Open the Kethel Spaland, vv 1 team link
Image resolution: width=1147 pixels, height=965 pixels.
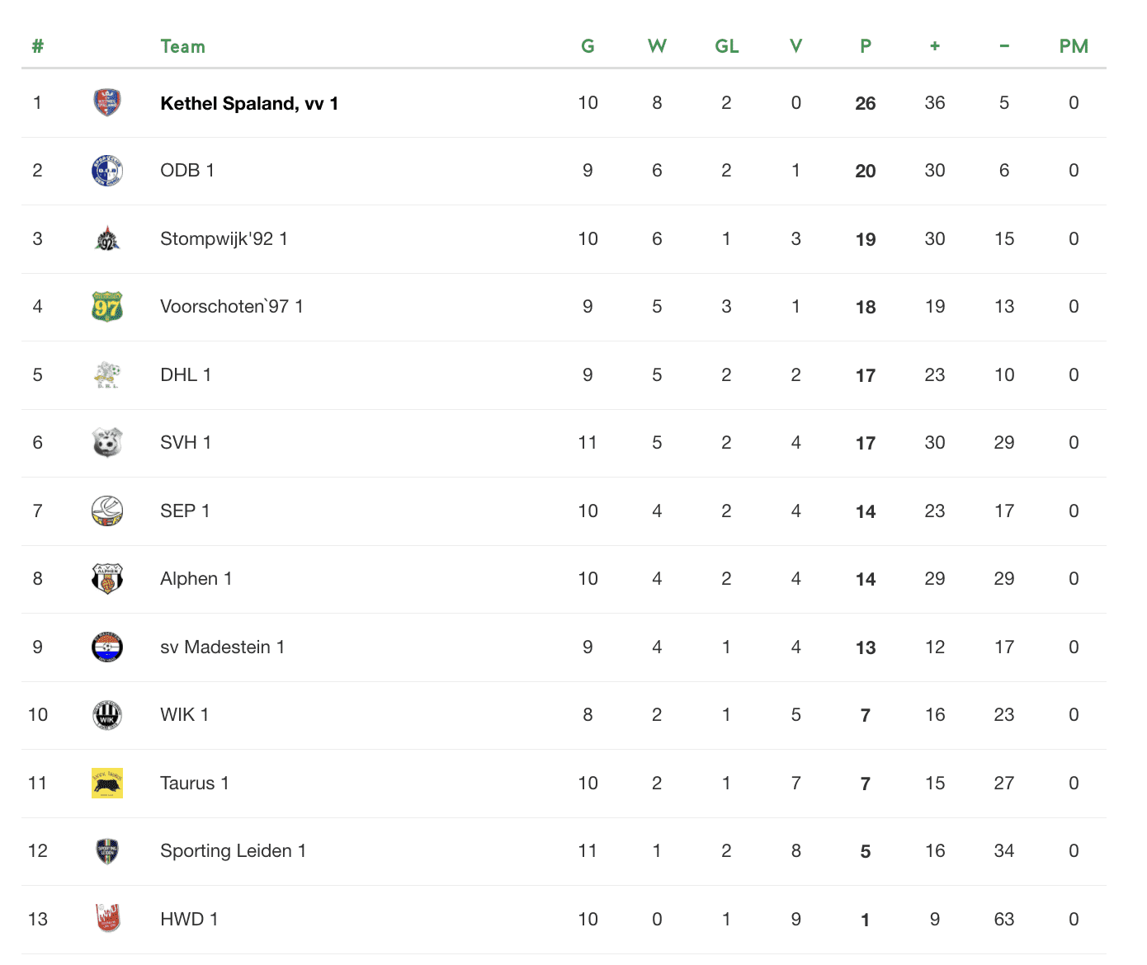pos(249,103)
